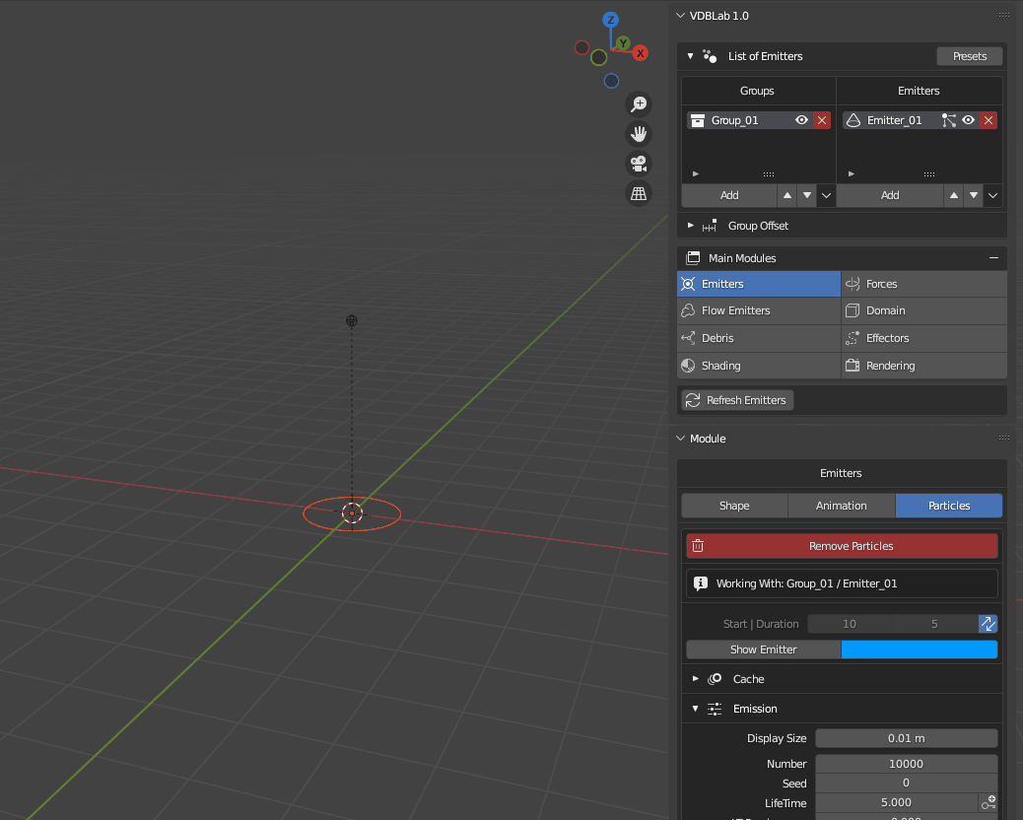Click the Number field showing 10000
Screen dimensions: 1023x820
[906, 764]
